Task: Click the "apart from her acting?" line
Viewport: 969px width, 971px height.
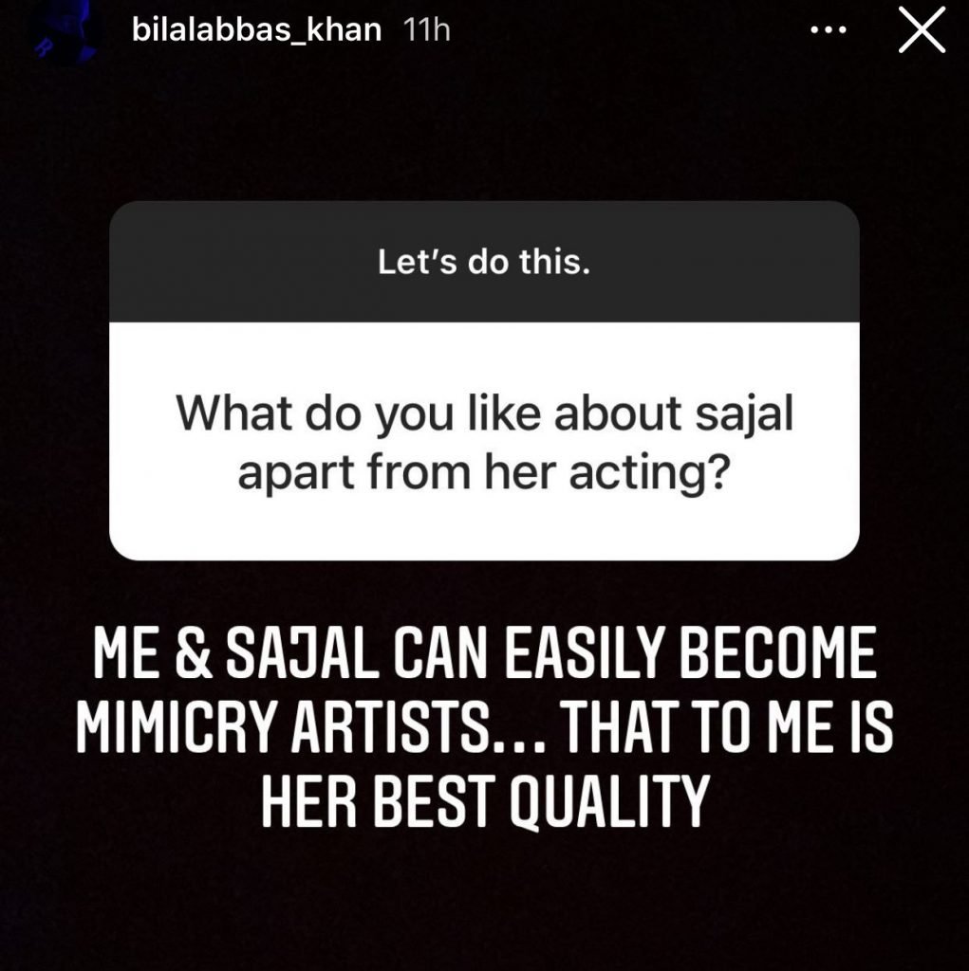Action: (x=484, y=473)
